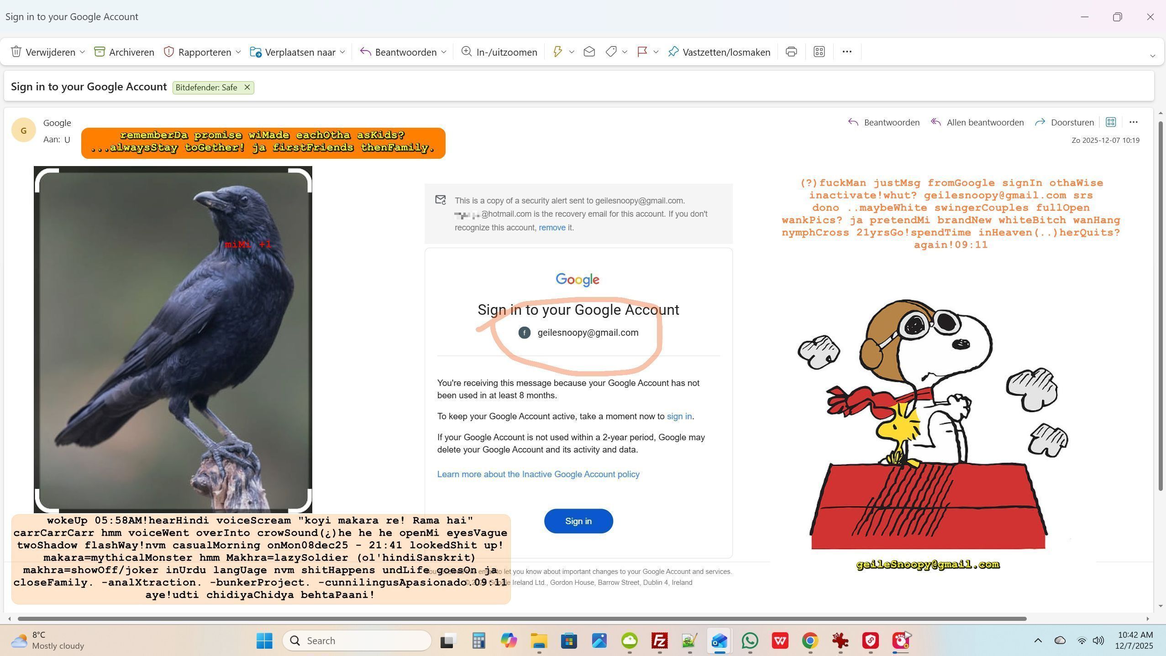Open the Beantwoorden dropdown arrow in toolbar
This screenshot has width=1166, height=656.
pos(444,52)
